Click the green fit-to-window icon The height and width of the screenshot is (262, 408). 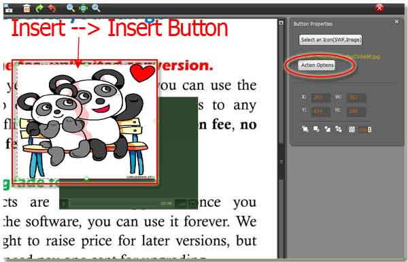pyautogui.click(x=83, y=9)
